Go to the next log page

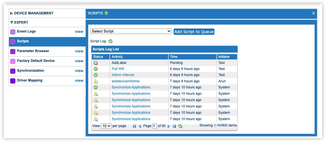169,126
